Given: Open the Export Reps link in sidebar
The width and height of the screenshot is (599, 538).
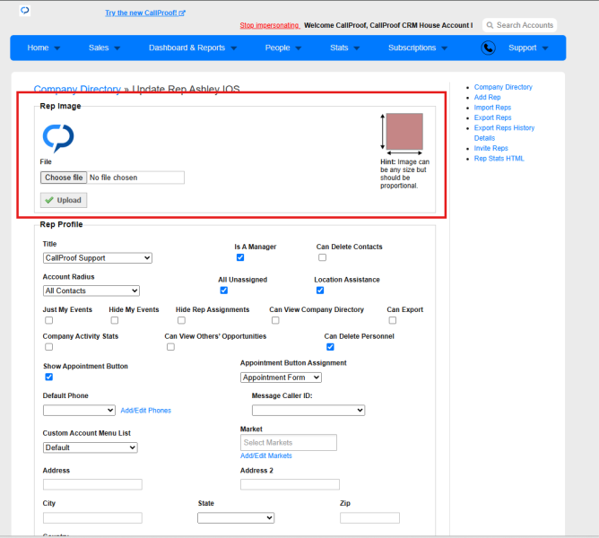Looking at the screenshot, I should point(492,117).
